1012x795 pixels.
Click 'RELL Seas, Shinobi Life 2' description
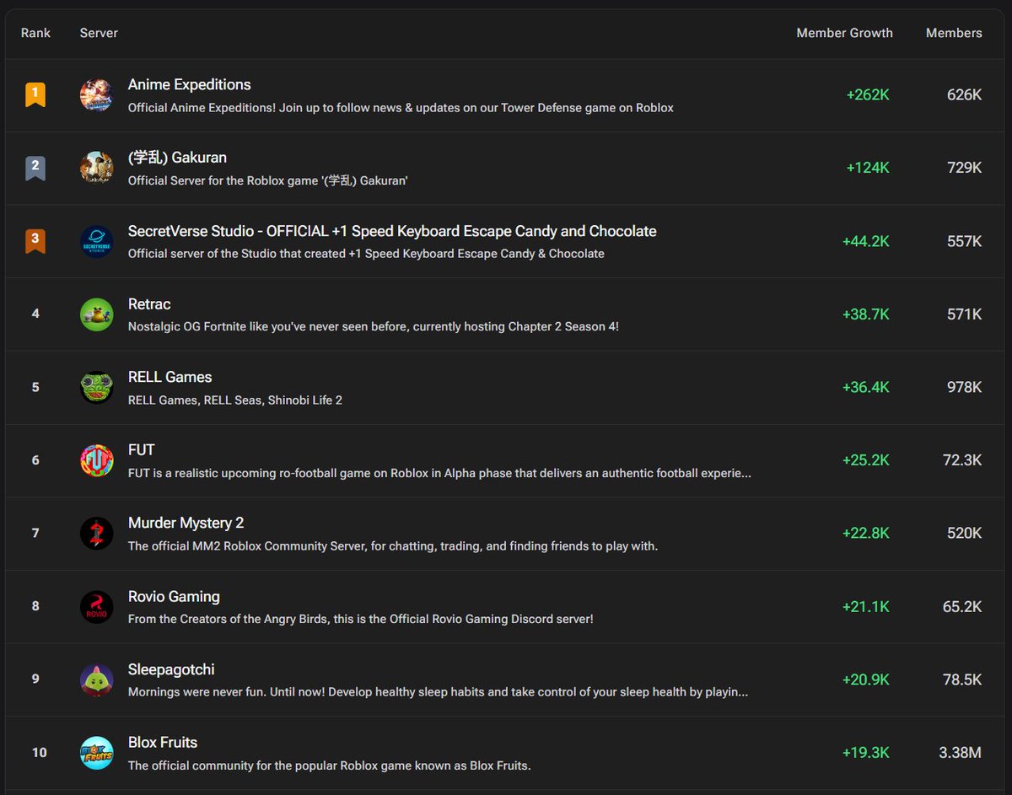click(235, 400)
